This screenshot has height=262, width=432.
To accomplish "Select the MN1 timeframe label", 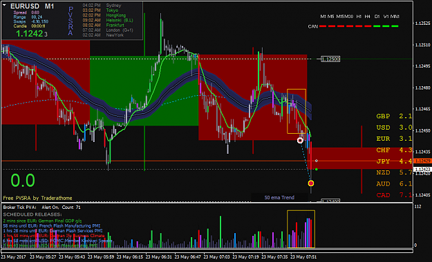I will point(395,17).
